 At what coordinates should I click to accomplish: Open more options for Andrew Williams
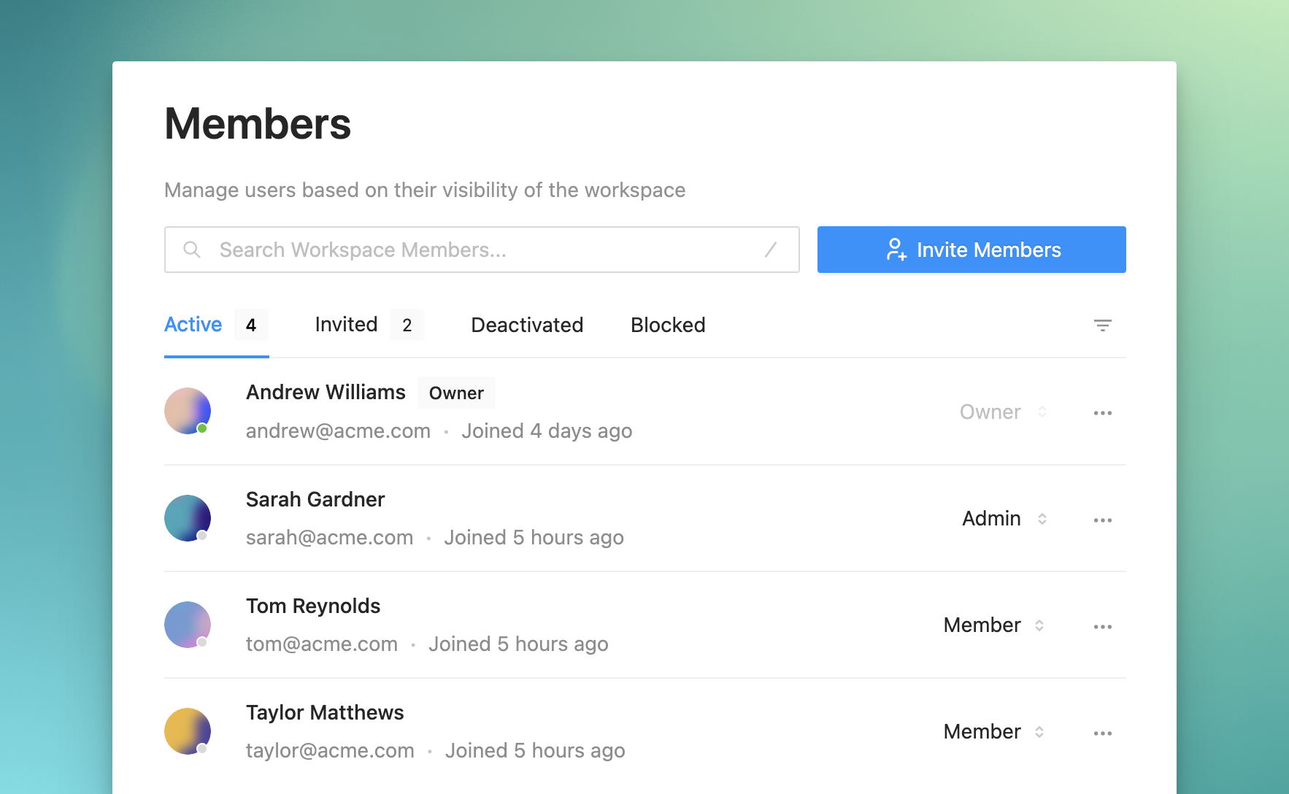[x=1102, y=413]
